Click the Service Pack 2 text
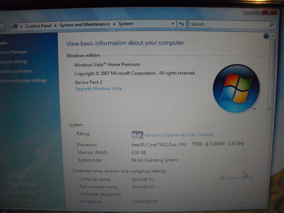 (89, 82)
